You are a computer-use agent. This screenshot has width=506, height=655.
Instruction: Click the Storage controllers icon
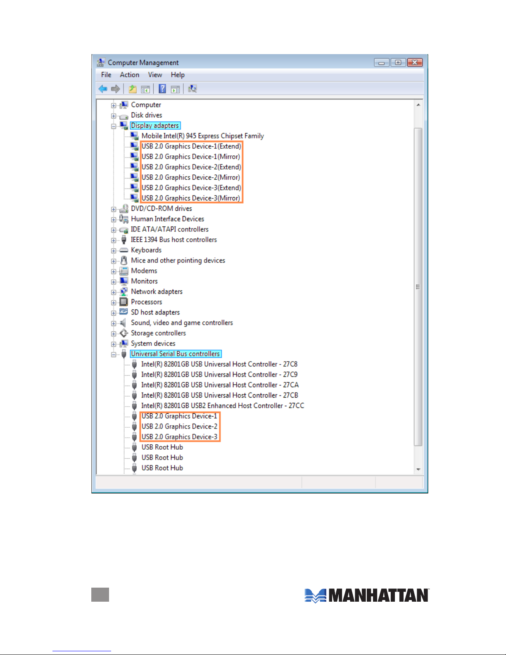[x=124, y=333]
